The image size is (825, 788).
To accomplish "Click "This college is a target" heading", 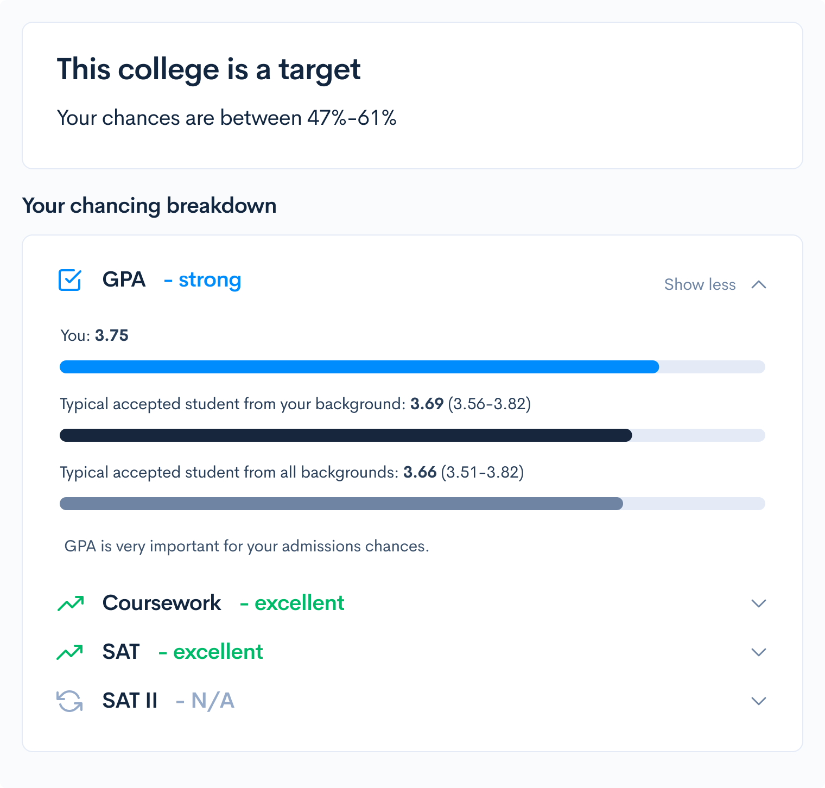I will click(208, 69).
